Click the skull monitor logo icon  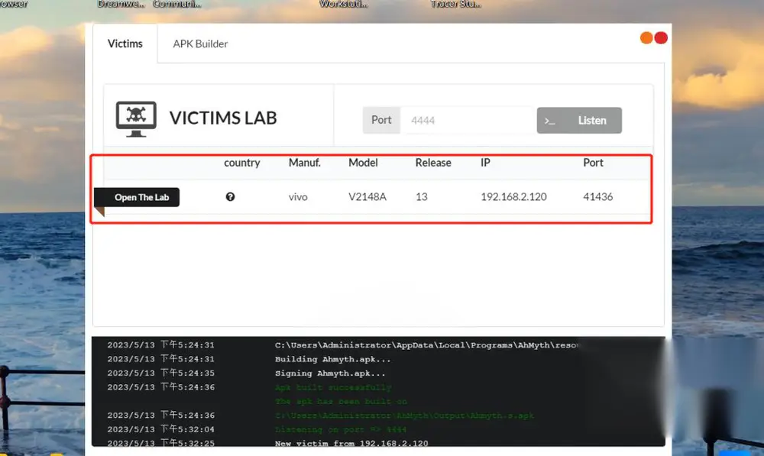(x=136, y=119)
